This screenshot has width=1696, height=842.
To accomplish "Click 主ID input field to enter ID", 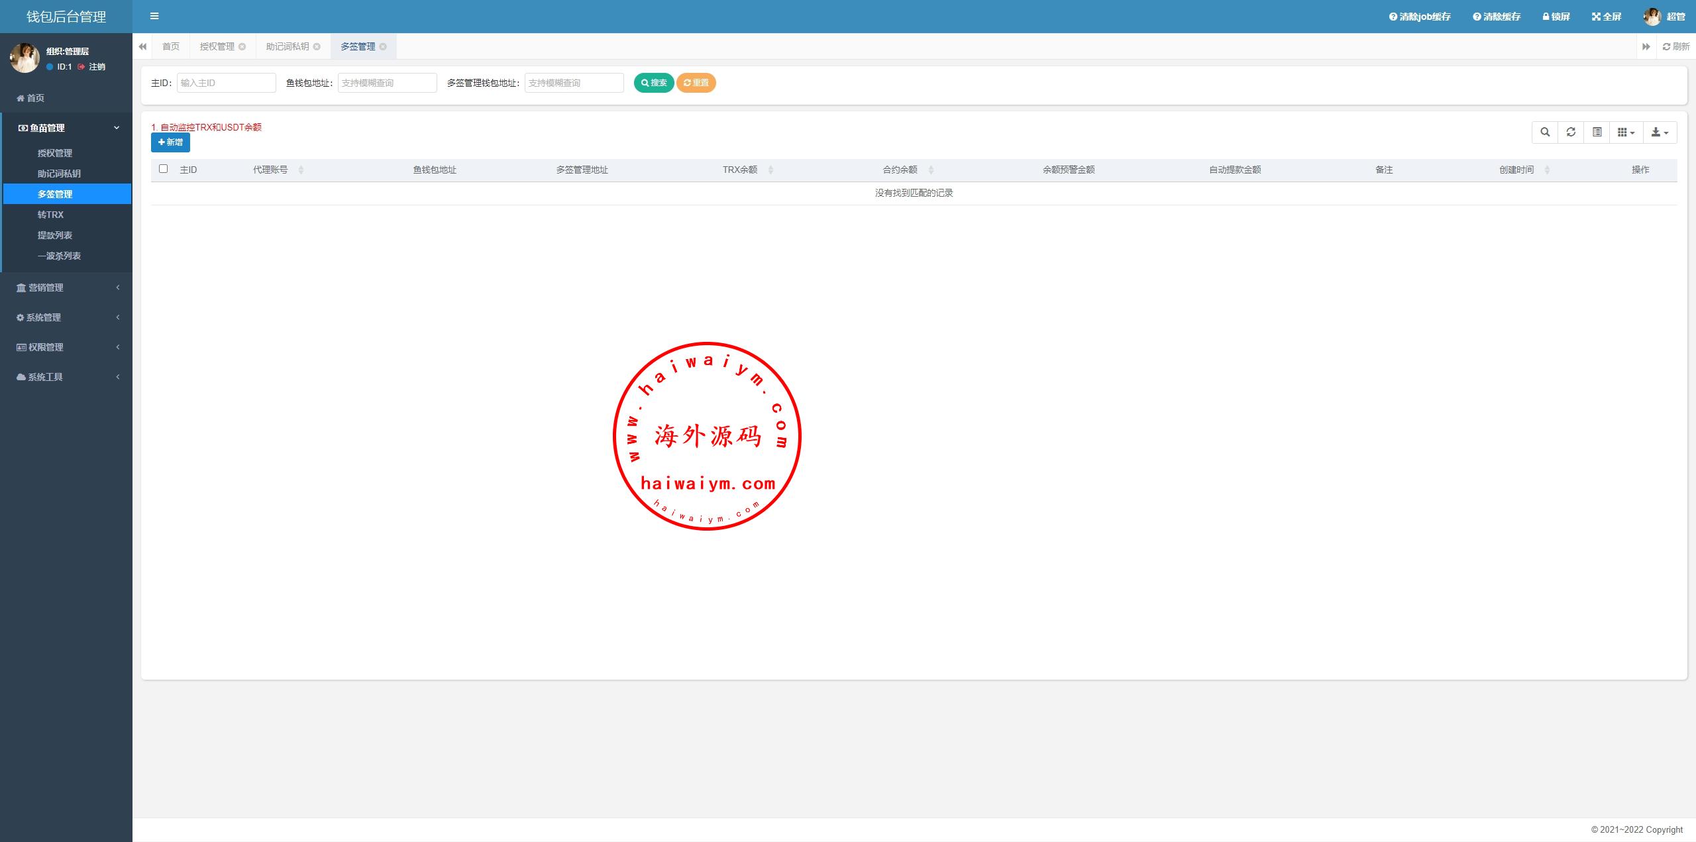I will [x=227, y=83].
